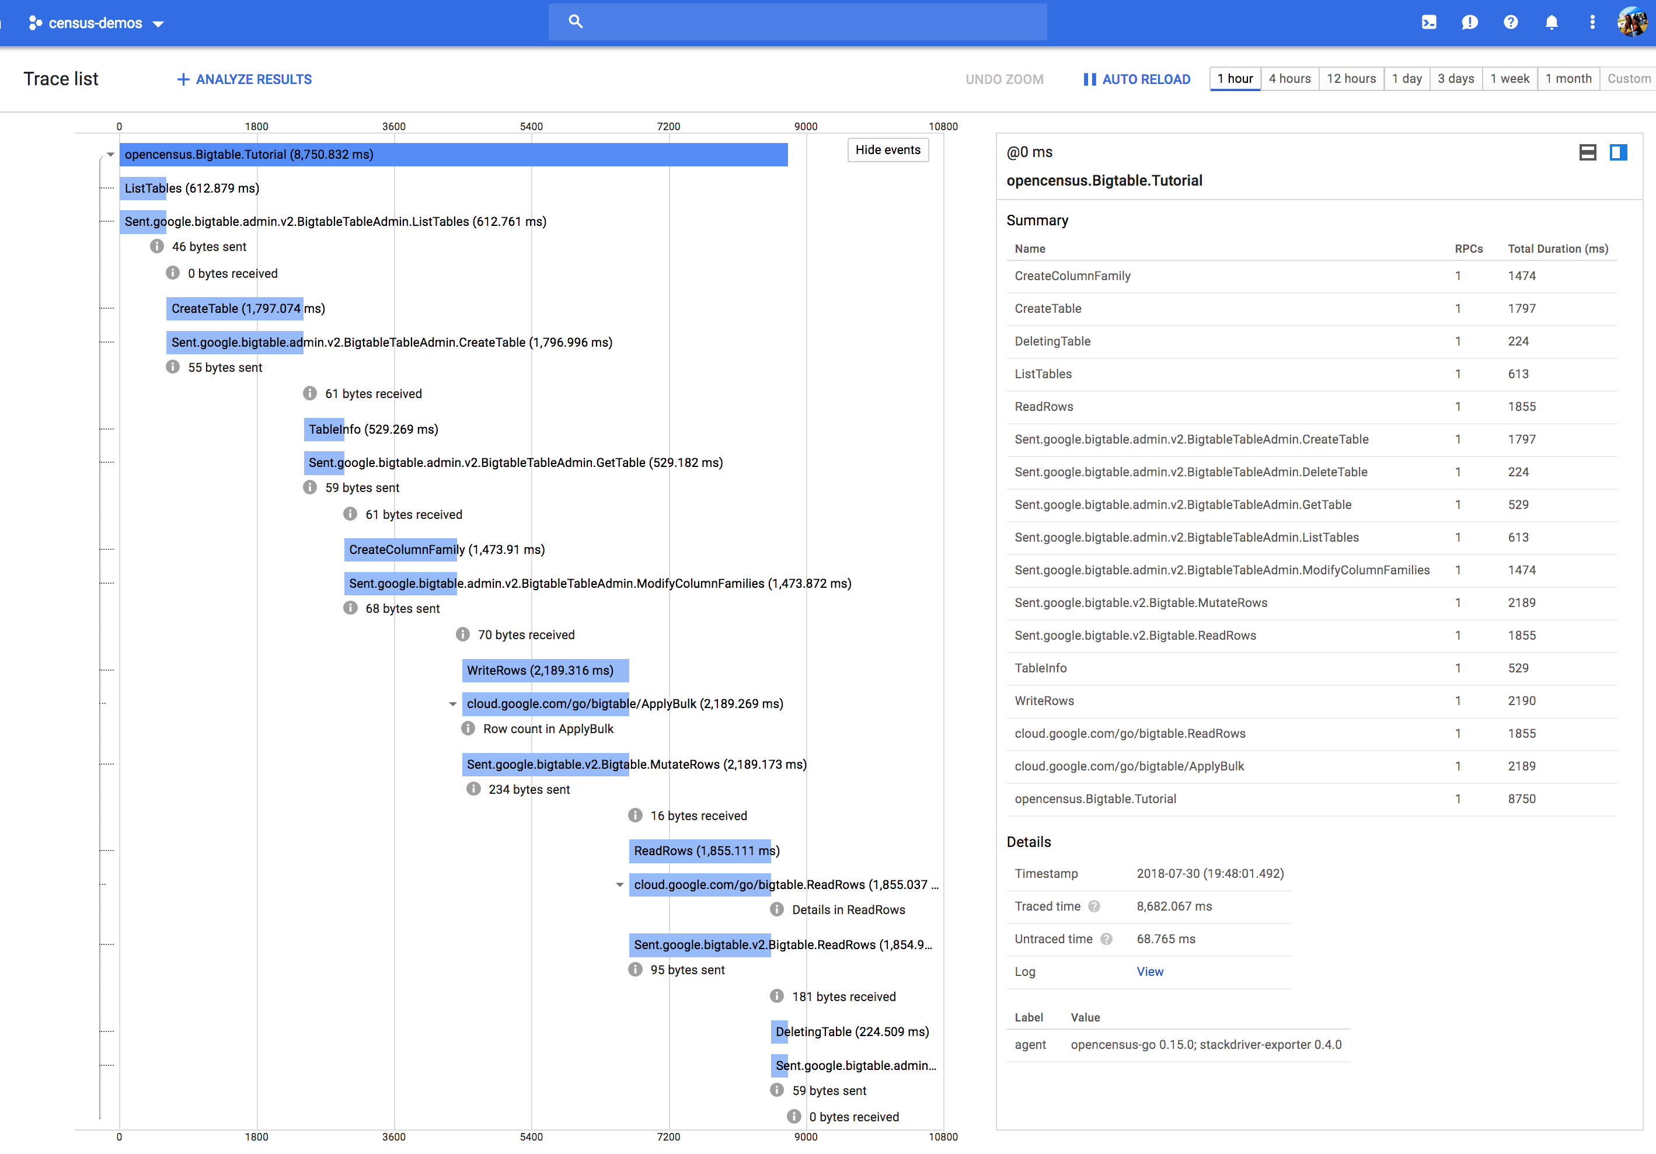Click info icon next to 46 bytes sent
The image size is (1656, 1154).
click(156, 247)
